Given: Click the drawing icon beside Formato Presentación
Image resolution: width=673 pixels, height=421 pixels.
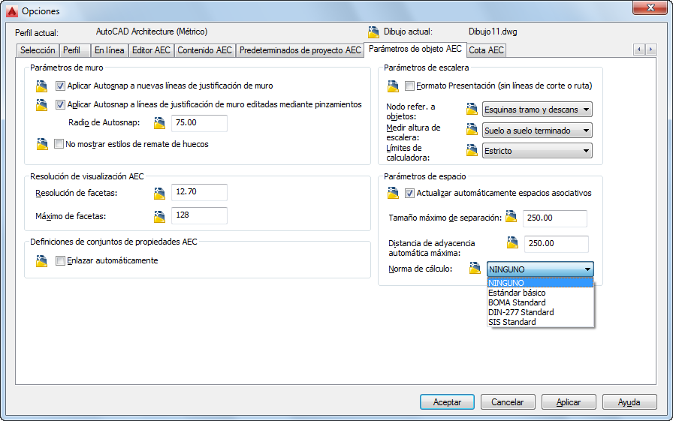Looking at the screenshot, I should 393,86.
